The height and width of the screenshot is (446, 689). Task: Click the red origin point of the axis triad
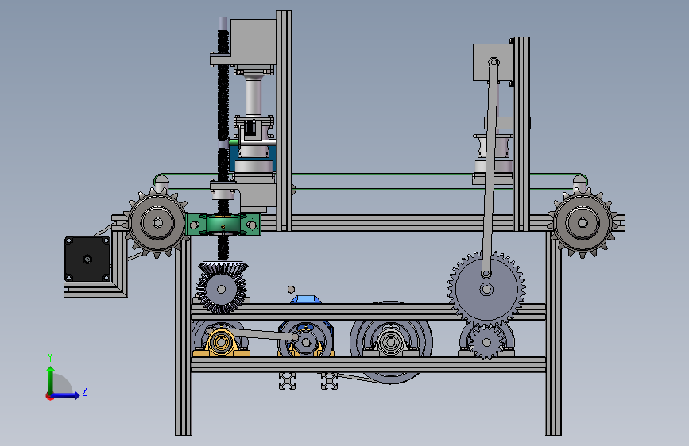pos(49,396)
